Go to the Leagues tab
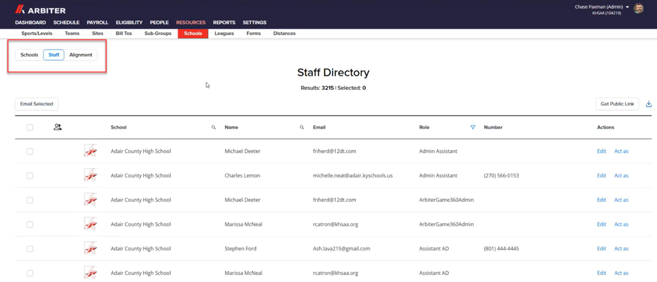657x282 pixels. (224, 34)
